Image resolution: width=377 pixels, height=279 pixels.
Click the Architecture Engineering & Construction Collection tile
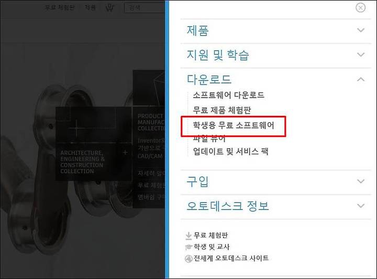pos(94,144)
